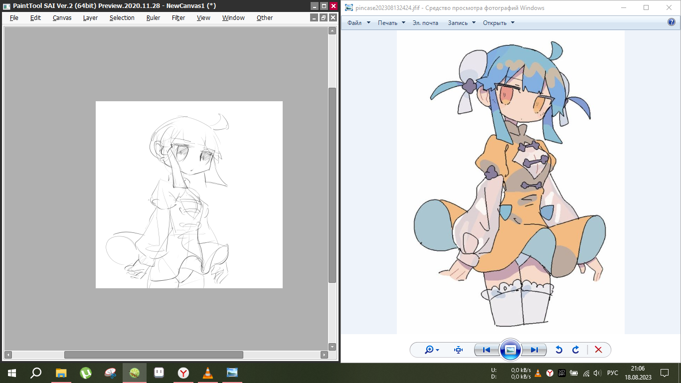Image resolution: width=681 pixels, height=383 pixels.
Task: Click SAI horizontal scrollbar left arrow
Action: tap(7, 355)
